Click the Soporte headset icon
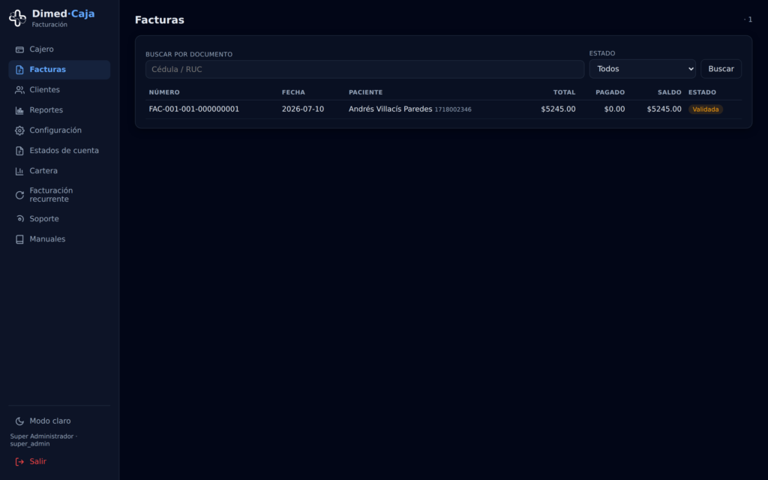768x480 pixels. 19,219
